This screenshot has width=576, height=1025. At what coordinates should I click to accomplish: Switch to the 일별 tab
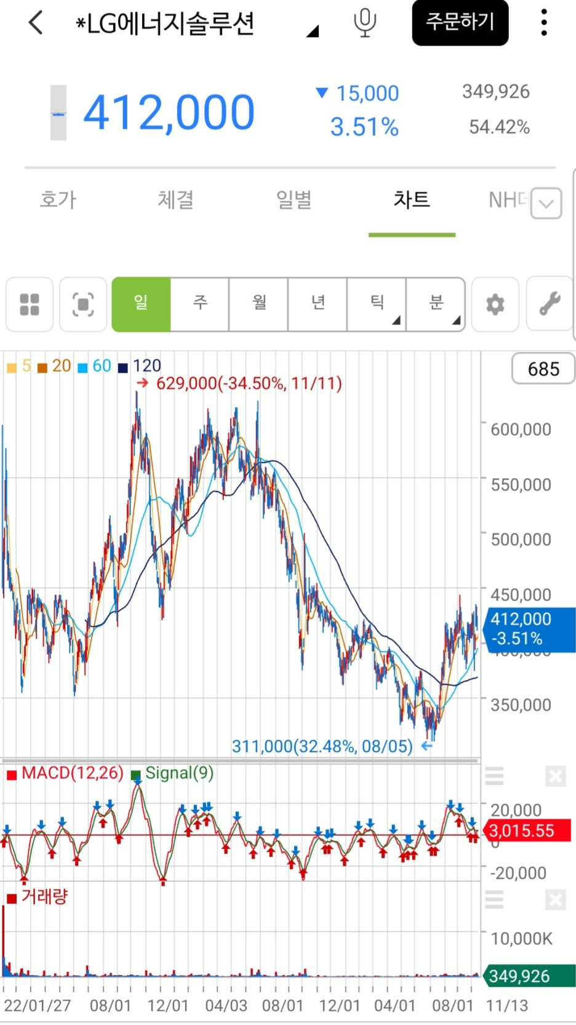tap(294, 200)
